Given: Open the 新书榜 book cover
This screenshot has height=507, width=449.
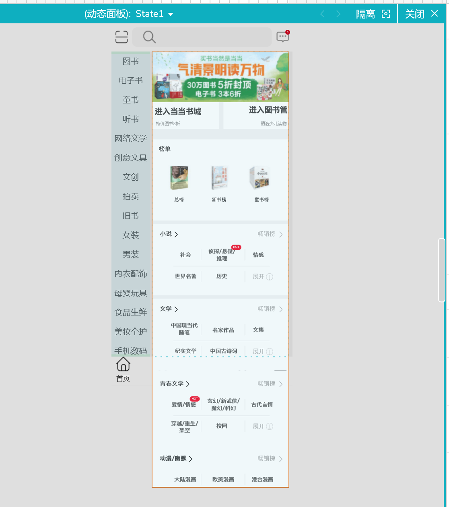Looking at the screenshot, I should click(x=219, y=178).
